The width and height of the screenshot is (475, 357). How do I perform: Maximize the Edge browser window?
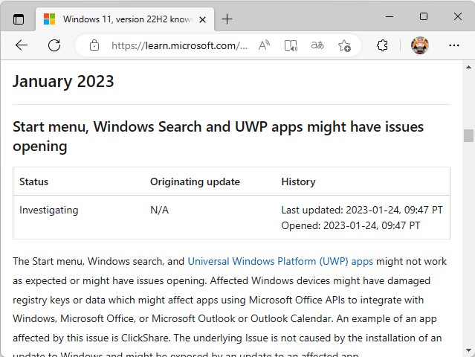click(x=423, y=16)
